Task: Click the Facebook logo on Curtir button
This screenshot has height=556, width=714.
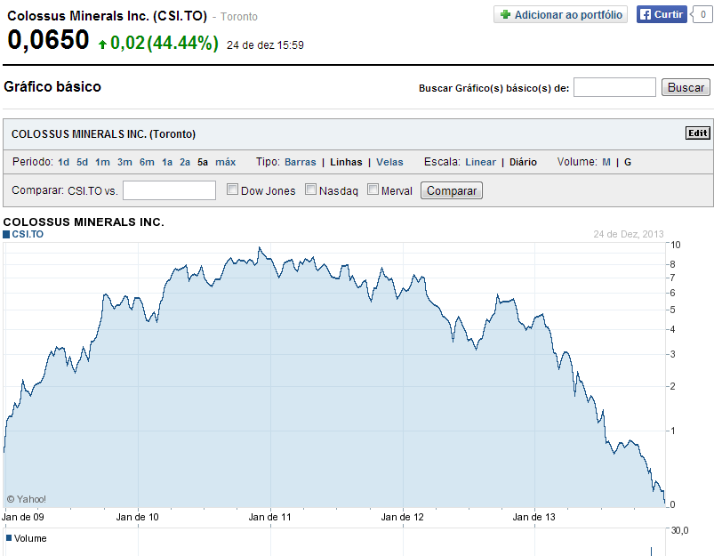Action: coord(646,14)
